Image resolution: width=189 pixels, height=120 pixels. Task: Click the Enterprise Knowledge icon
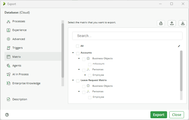8,83
